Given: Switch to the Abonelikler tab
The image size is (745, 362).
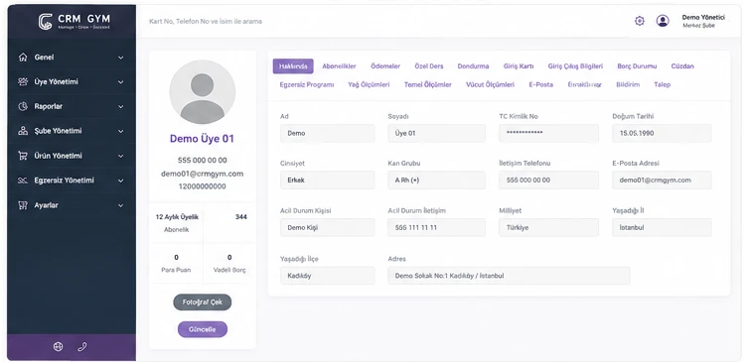Looking at the screenshot, I should pos(339,66).
